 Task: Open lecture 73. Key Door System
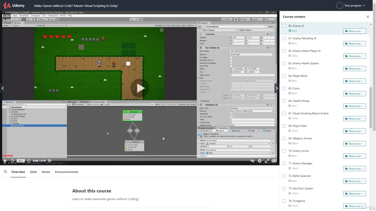point(301,188)
